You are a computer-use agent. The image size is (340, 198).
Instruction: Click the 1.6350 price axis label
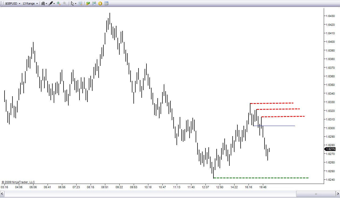tap(330, 85)
